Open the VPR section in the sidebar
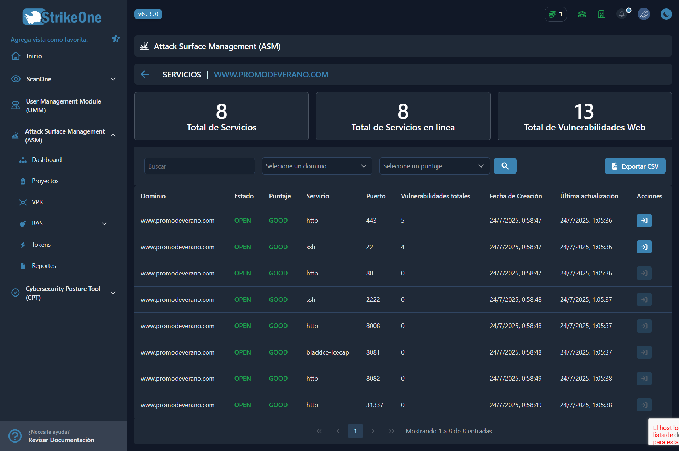 pyautogui.click(x=37, y=202)
